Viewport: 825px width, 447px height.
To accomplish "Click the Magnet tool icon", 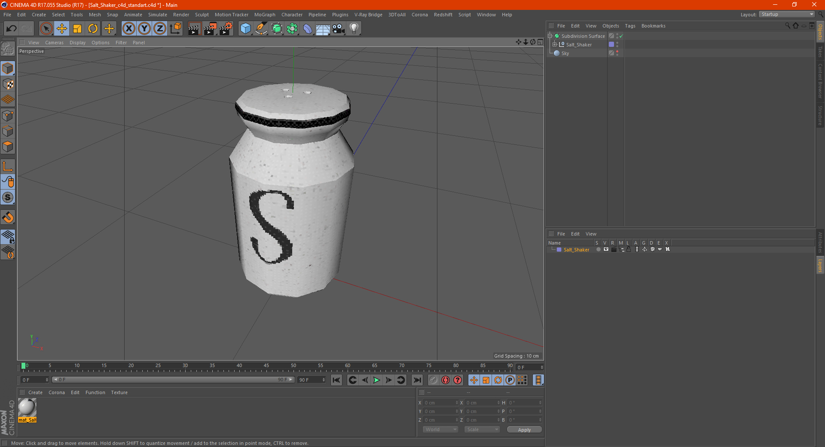I will (x=8, y=217).
